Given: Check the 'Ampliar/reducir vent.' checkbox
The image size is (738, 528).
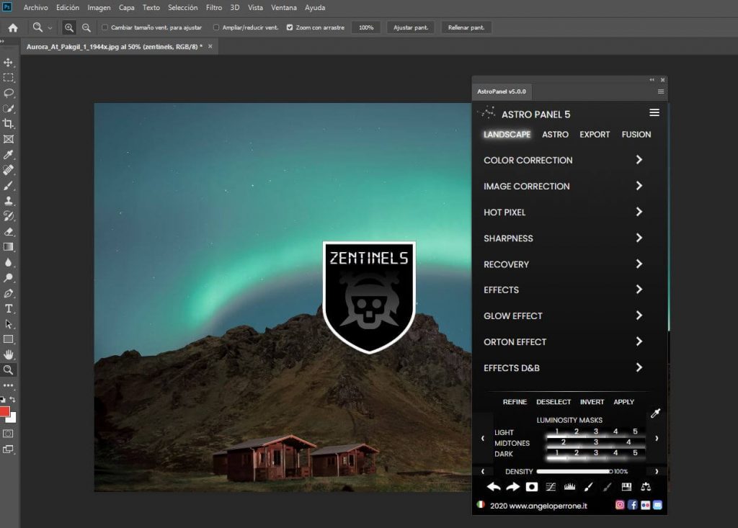Looking at the screenshot, I should [x=216, y=27].
